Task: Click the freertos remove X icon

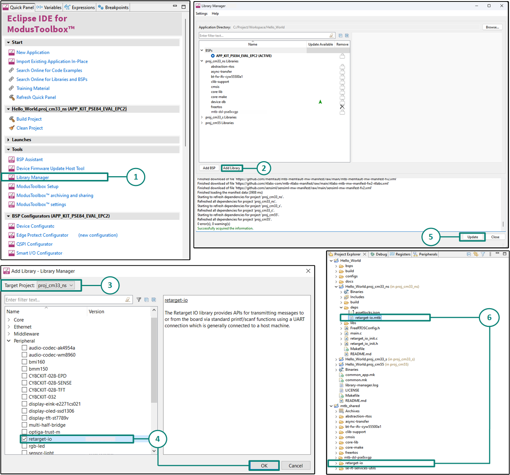Action: click(342, 107)
